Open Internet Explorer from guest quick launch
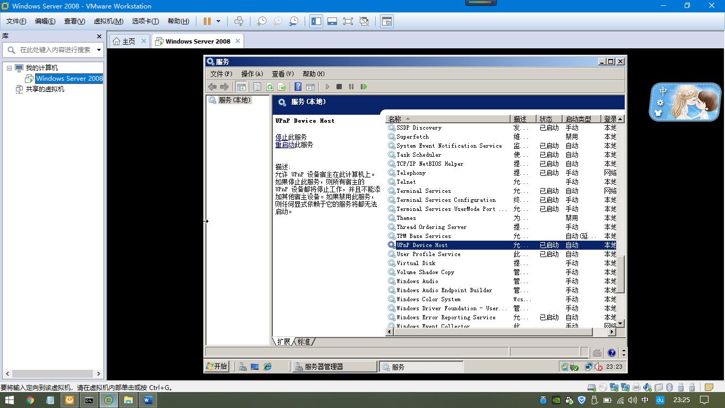Viewport: 725px width, 408px height. [267, 367]
